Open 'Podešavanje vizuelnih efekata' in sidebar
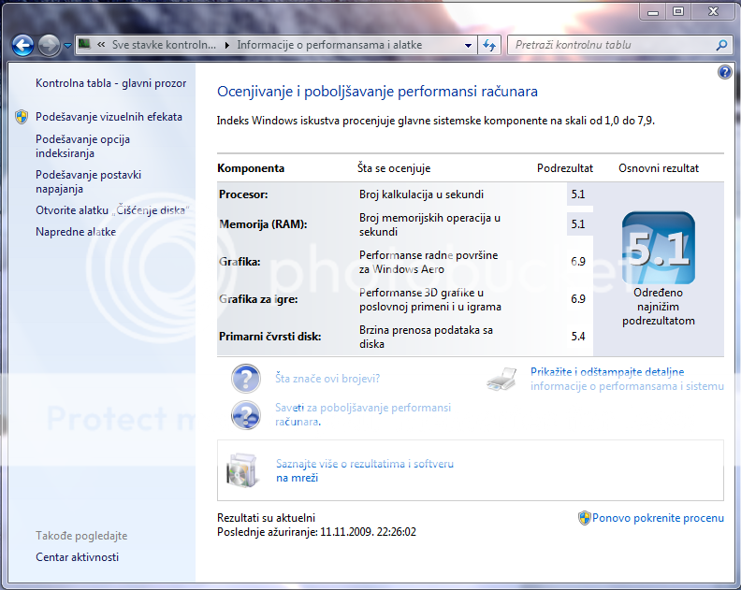The height and width of the screenshot is (590, 741). coord(109,117)
